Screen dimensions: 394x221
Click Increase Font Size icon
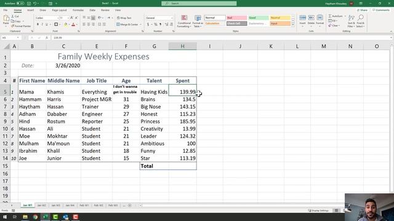72,18
